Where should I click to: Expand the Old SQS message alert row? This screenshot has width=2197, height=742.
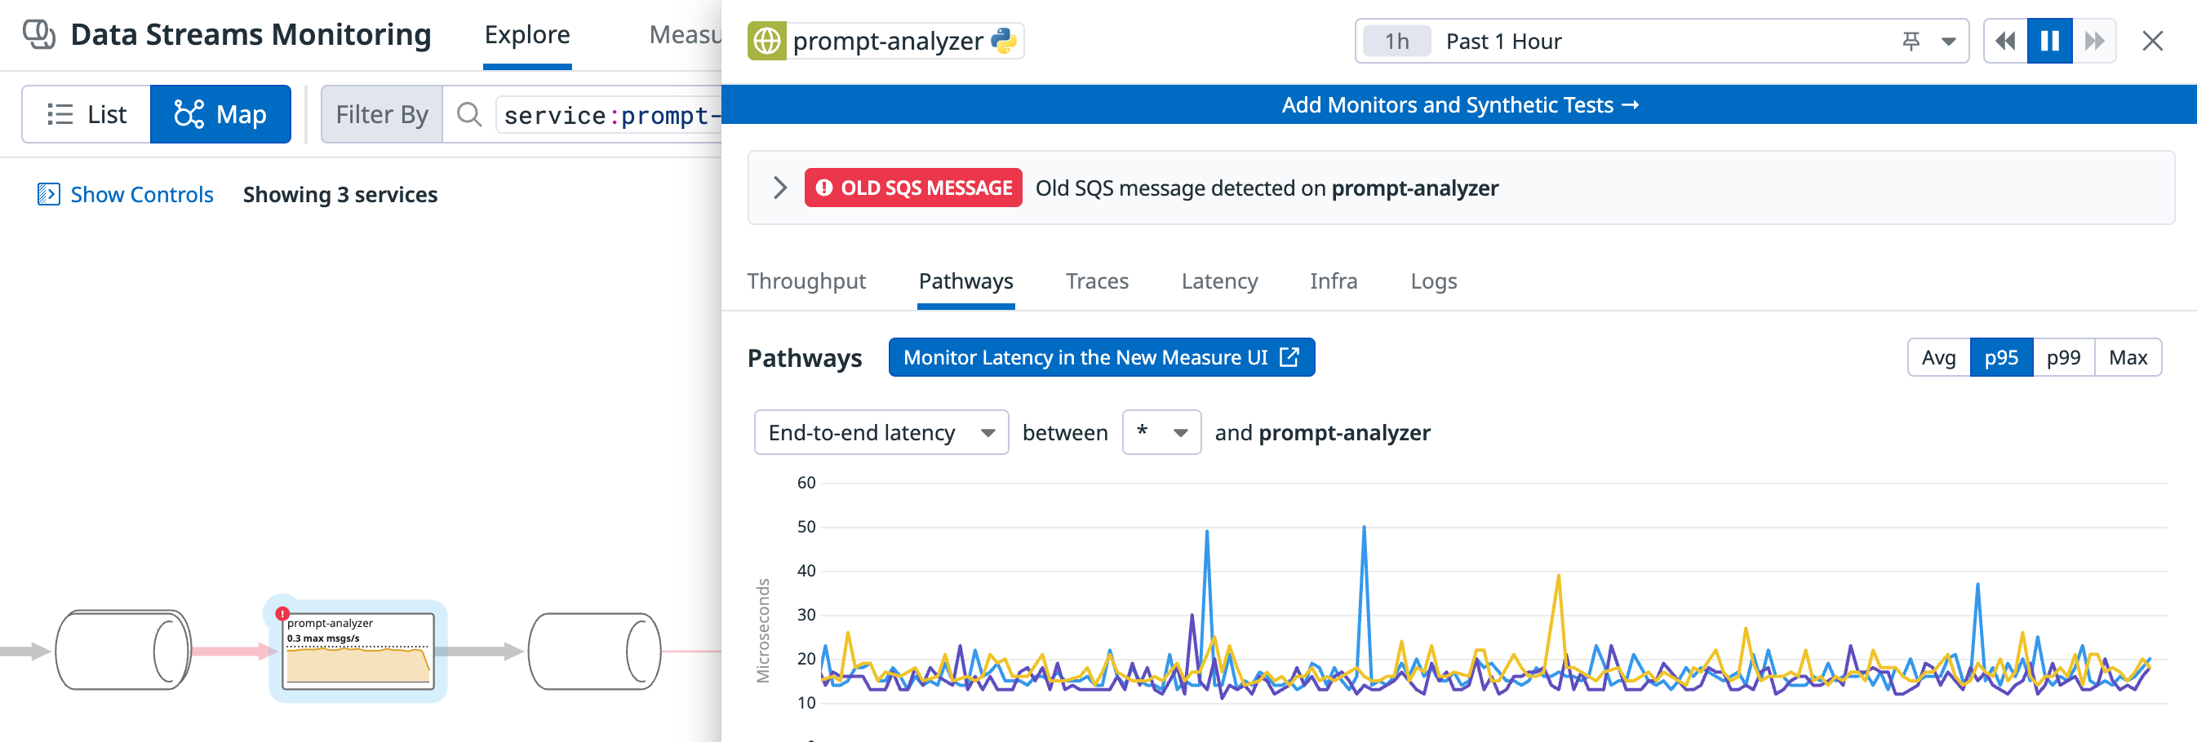(x=779, y=188)
